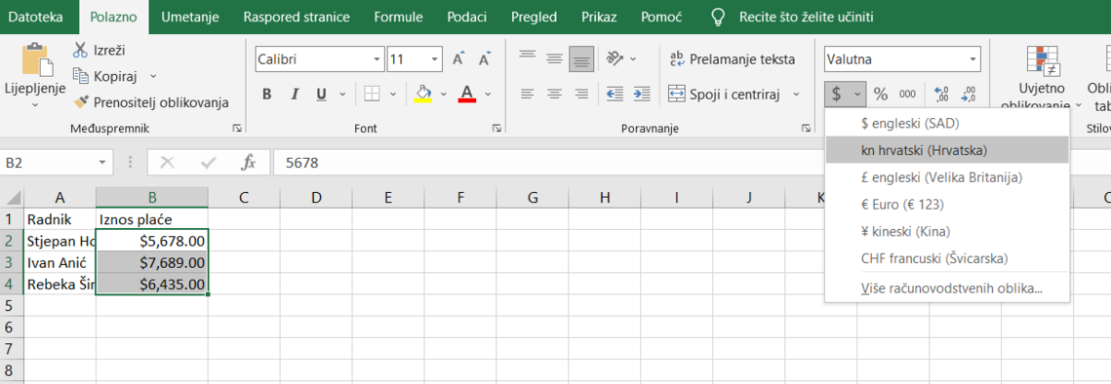Apply thousands separator 000 style

click(x=907, y=94)
